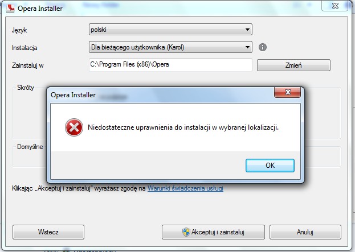Viewport: 355px width, 252px height.
Task: Open the Warunki świadczenia usługi link
Action: click(x=185, y=188)
